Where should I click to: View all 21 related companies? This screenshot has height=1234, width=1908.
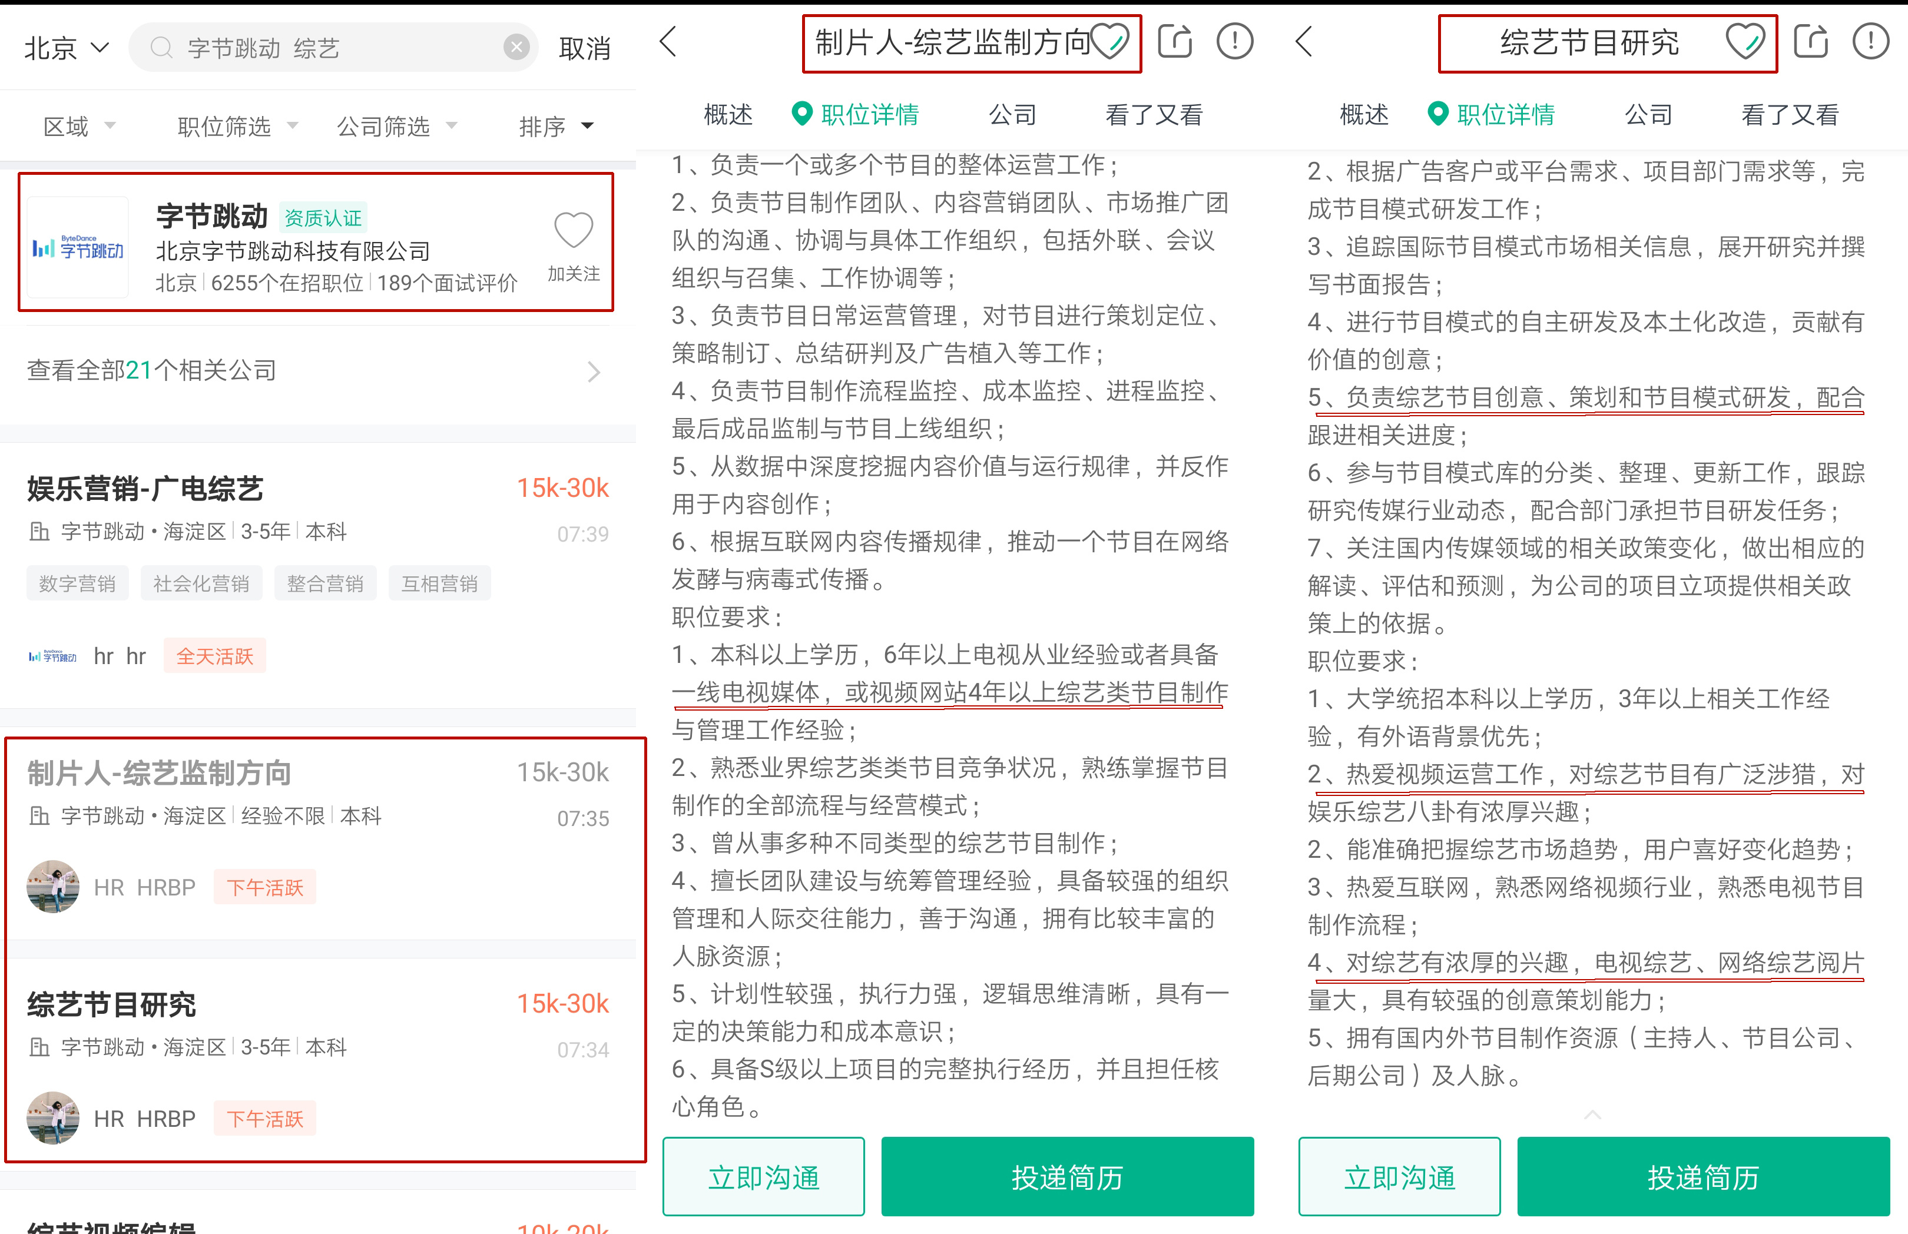(317, 371)
